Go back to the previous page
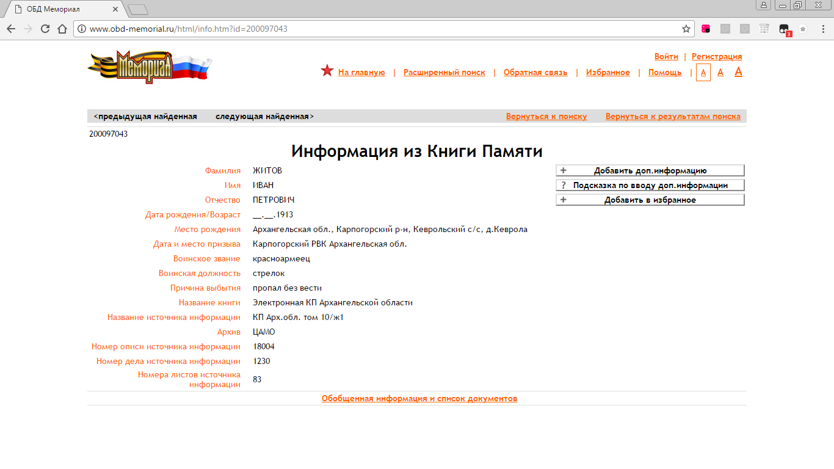Viewport: 834px width, 469px height. (x=11, y=29)
